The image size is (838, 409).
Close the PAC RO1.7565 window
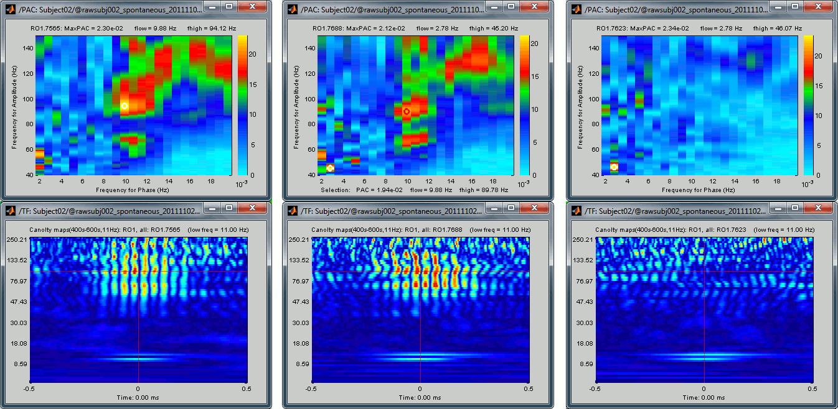coord(252,7)
